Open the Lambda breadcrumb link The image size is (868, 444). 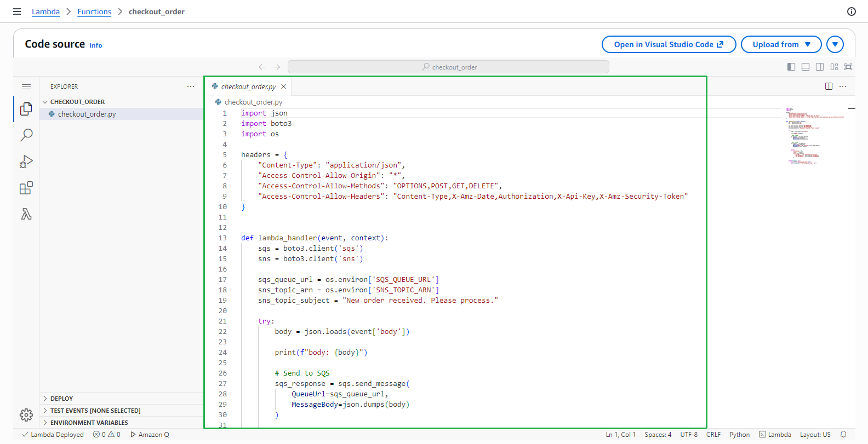coord(45,11)
